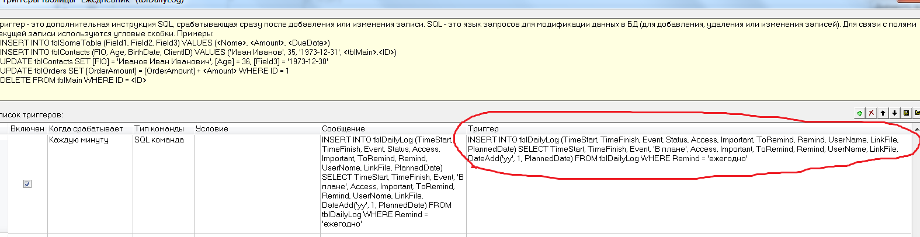Image resolution: width=920 pixels, height=237 pixels.
Task: Move trigger down with down arrow
Action: (894, 113)
